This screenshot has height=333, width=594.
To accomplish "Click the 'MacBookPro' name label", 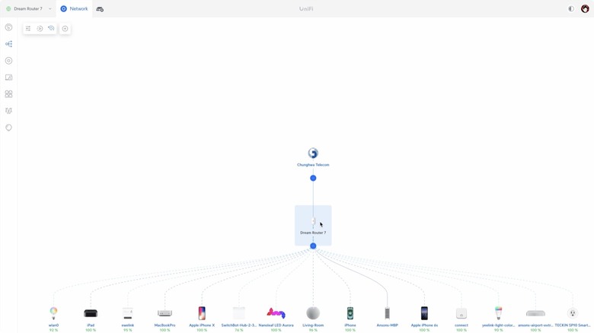I will point(164,325).
